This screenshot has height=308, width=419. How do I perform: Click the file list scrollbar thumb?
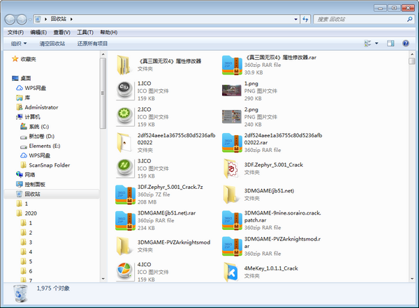(x=412, y=61)
